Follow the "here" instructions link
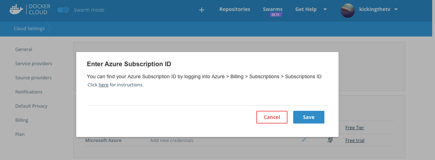Image resolution: width=435 pixels, height=160 pixels. 104,85
